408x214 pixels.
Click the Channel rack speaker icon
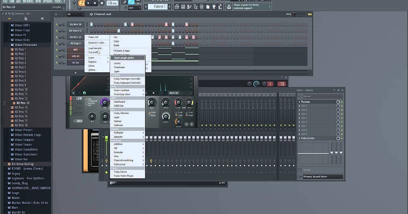91,14
